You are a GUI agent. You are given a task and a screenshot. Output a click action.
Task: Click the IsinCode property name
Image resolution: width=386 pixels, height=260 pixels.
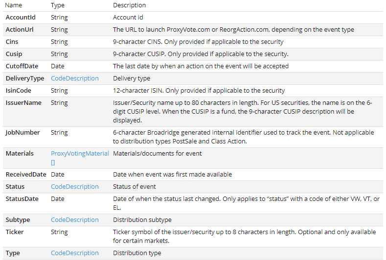coord(19,90)
